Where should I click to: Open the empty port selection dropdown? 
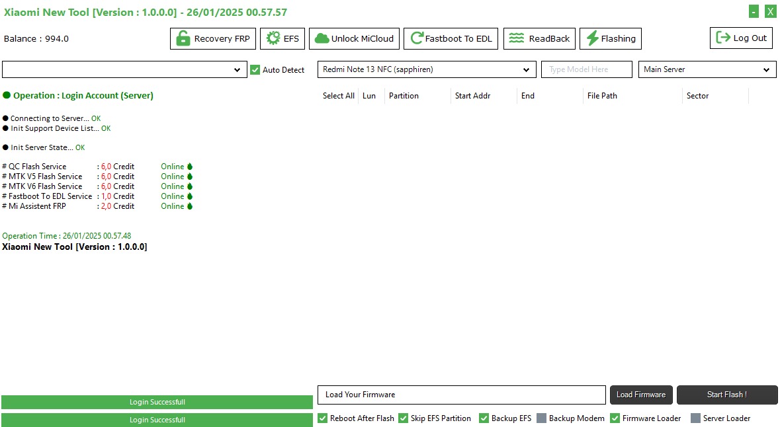point(124,69)
